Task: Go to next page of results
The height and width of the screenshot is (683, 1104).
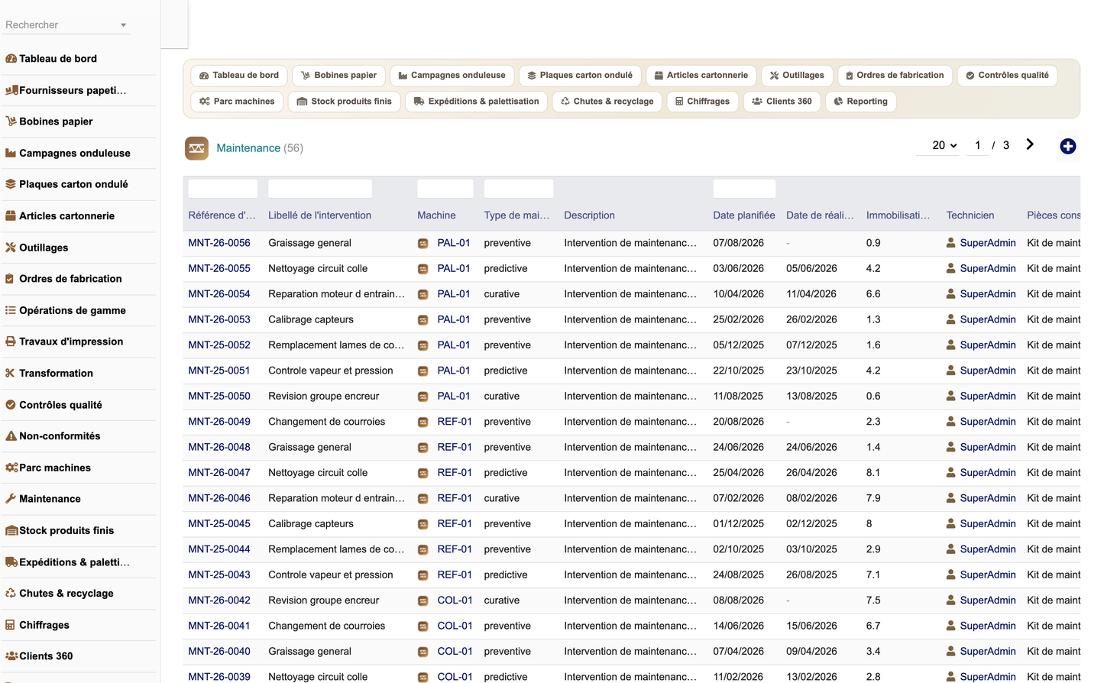Action: [x=1030, y=144]
